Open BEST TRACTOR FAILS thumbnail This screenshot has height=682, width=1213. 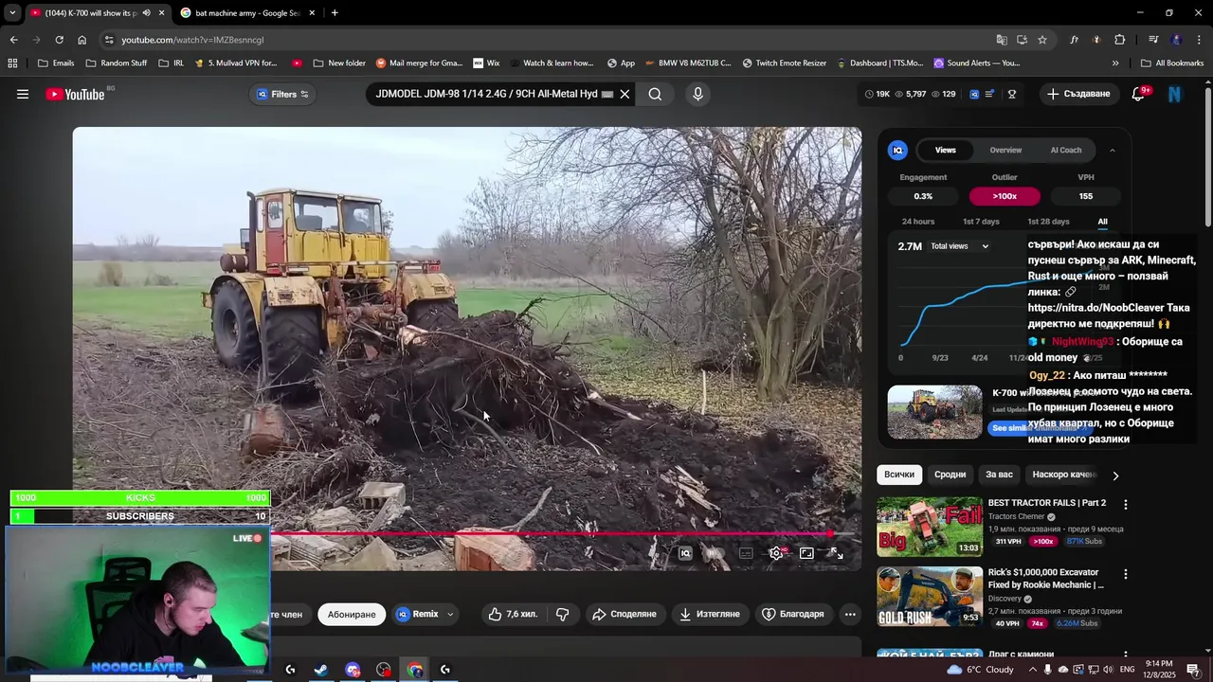[x=930, y=527]
